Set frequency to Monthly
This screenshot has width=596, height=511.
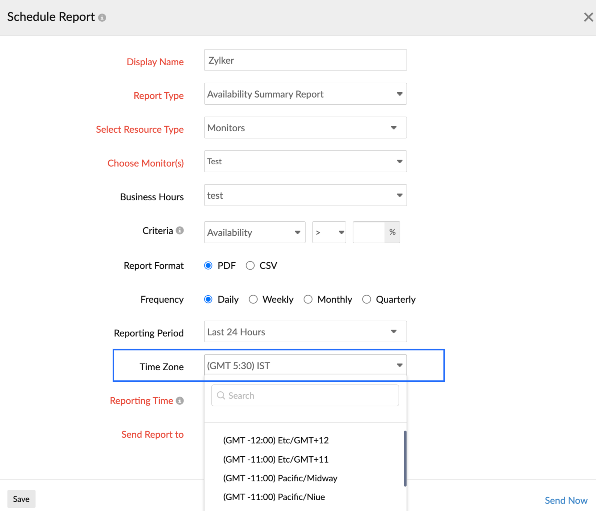(308, 299)
